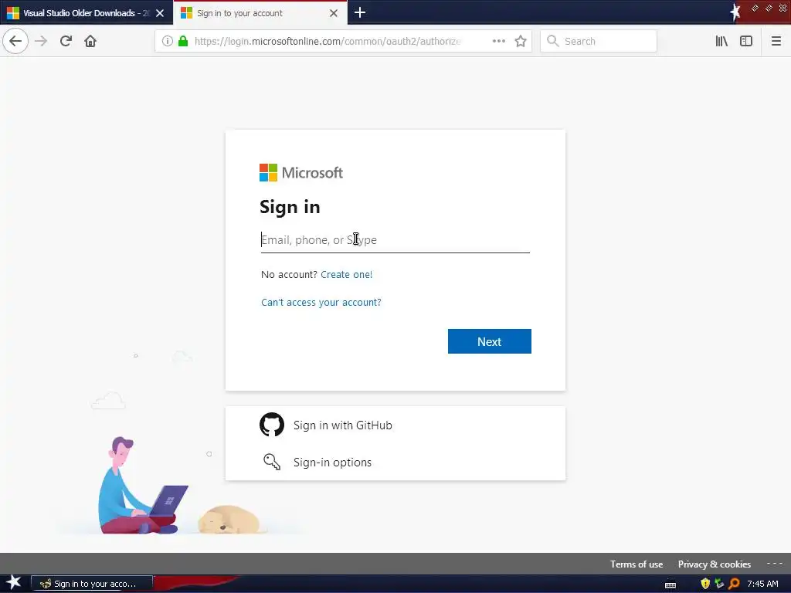Open the Firefox hamburger menu

tap(776, 41)
